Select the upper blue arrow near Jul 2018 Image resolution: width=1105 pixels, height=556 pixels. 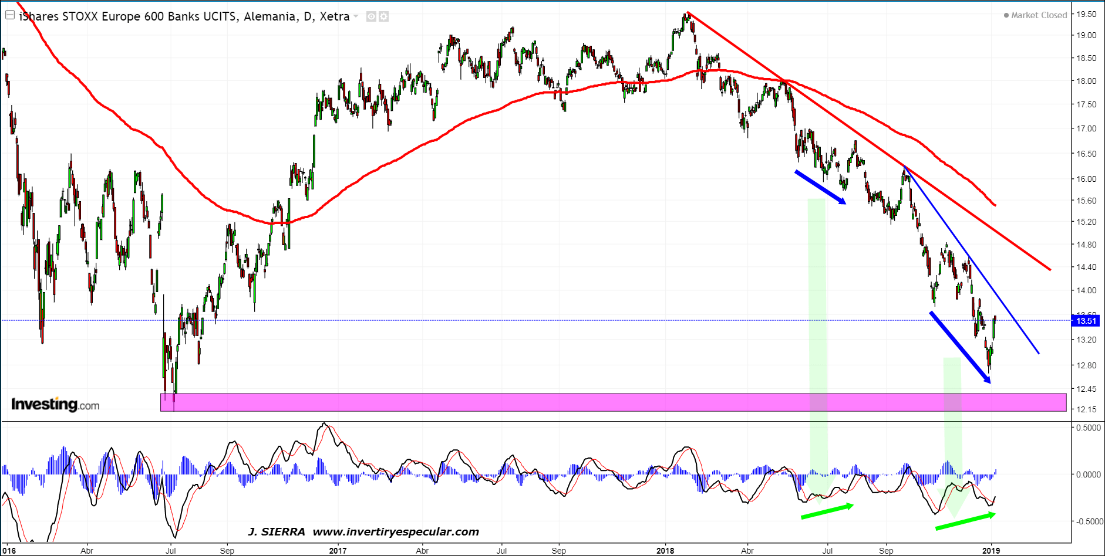820,187
